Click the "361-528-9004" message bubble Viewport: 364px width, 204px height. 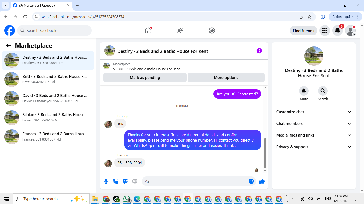point(130,163)
